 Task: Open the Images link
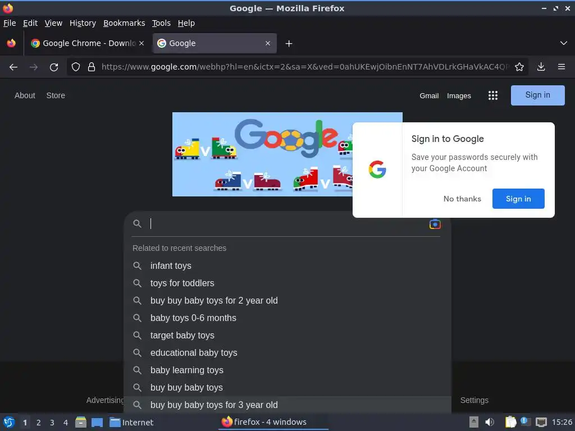pos(459,95)
